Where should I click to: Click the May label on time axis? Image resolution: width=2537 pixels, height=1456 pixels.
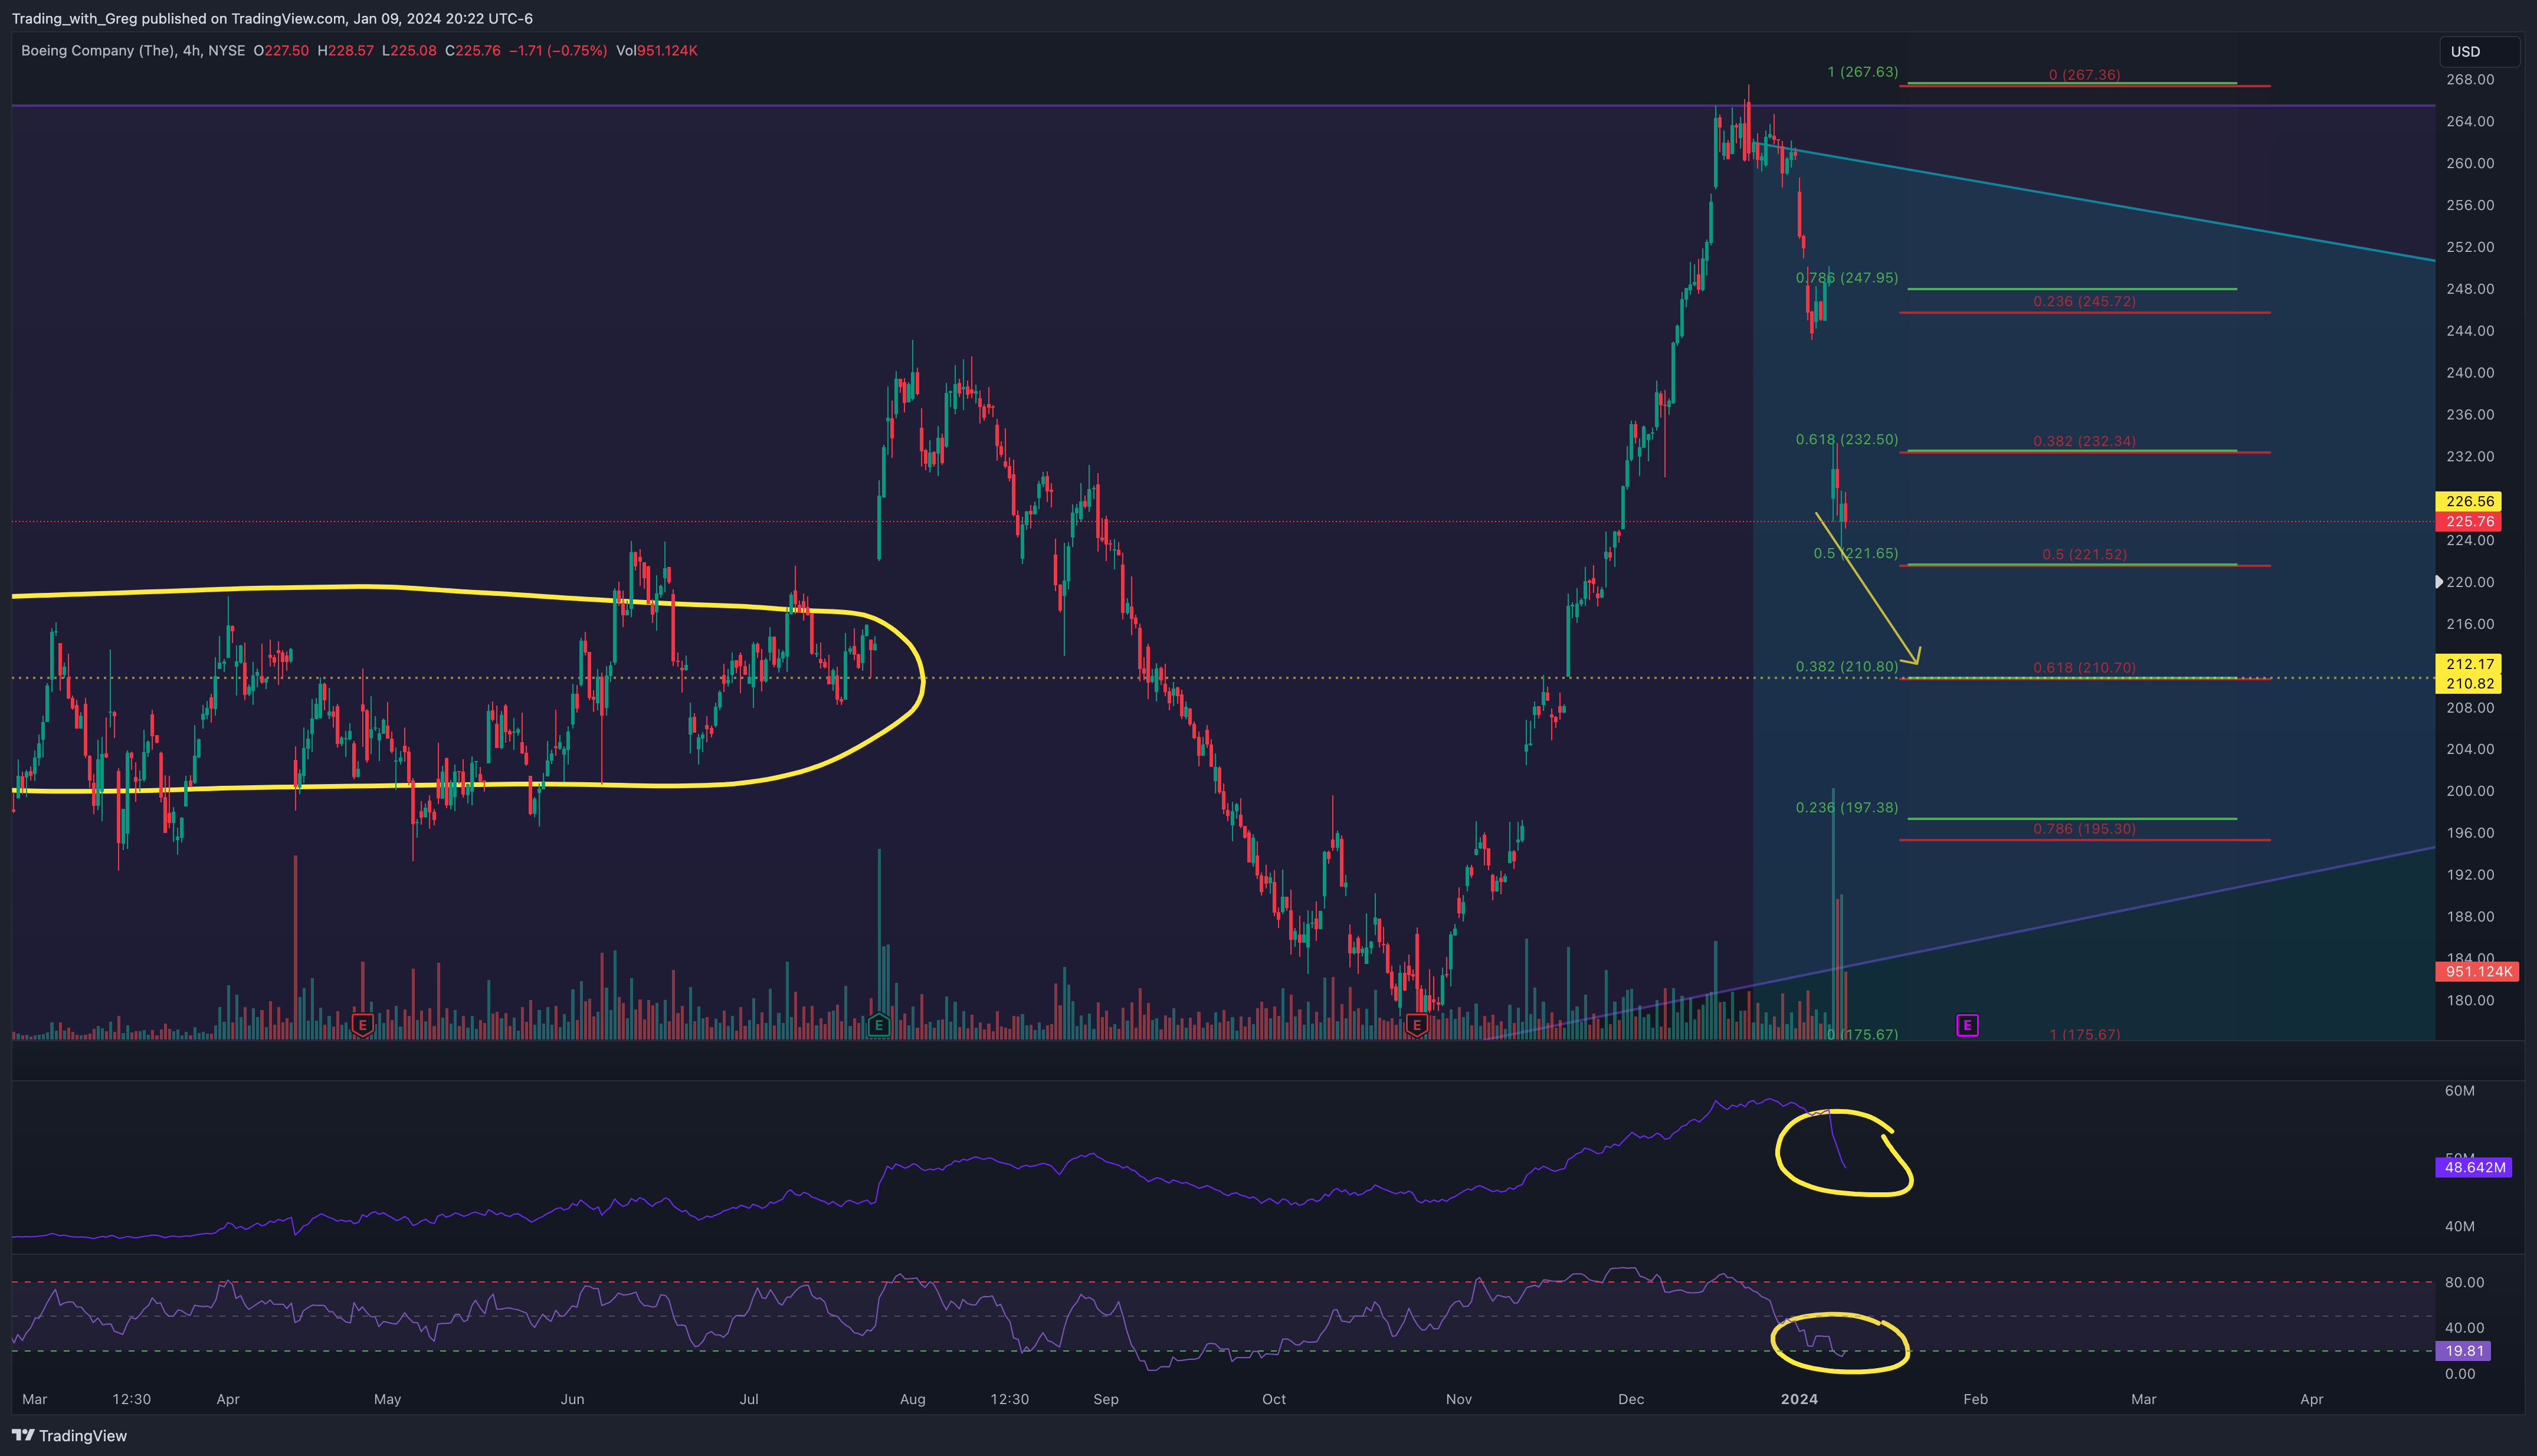pos(387,1399)
